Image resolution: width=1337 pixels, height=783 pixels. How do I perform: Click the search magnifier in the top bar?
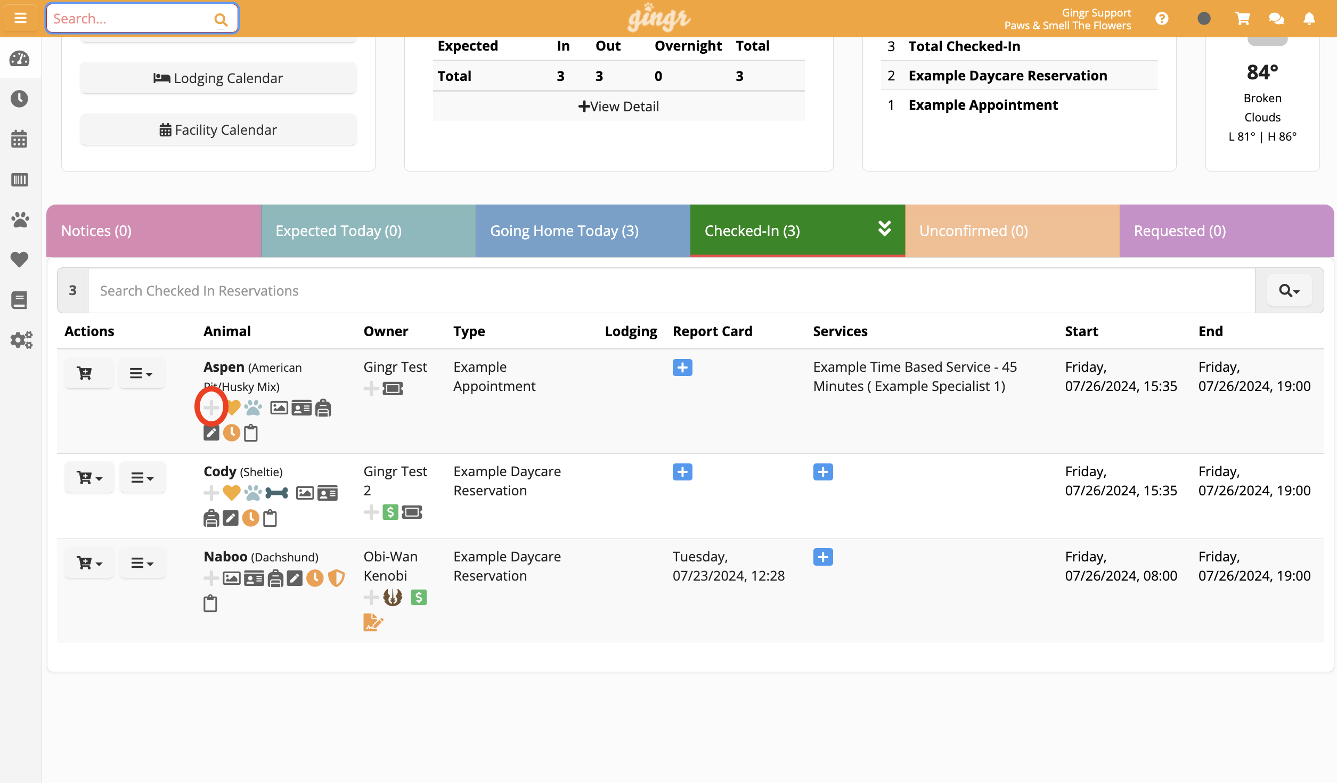[221, 20]
